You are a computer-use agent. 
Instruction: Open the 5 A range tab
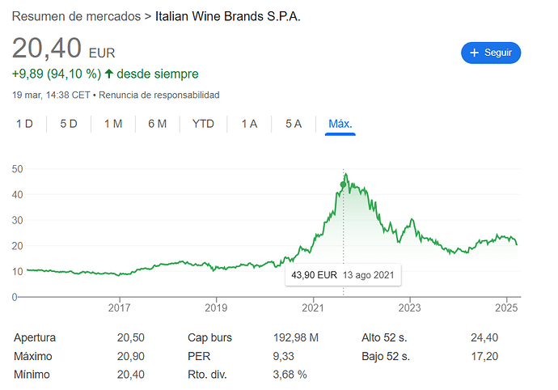(294, 124)
